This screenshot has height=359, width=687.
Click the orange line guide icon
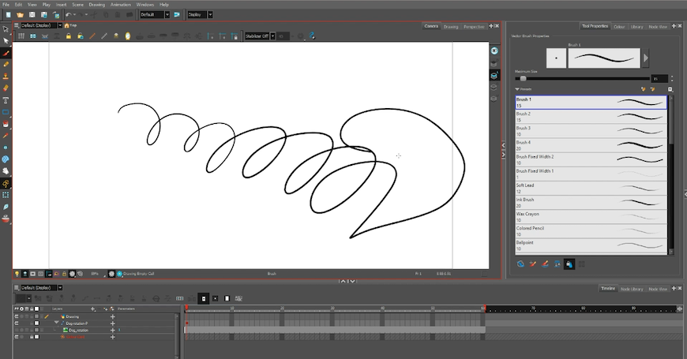92,36
